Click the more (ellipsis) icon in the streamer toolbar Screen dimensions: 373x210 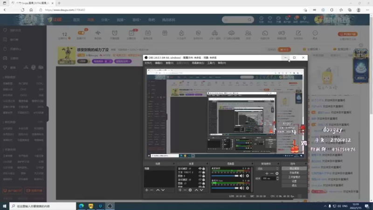(x=315, y=33)
